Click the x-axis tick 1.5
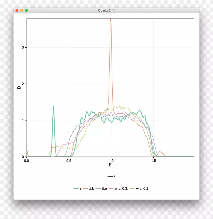The height and width of the screenshot is (219, 213). coord(154,161)
